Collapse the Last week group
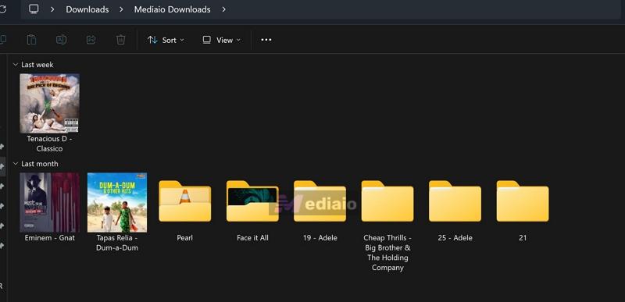625x302 pixels. coord(16,65)
